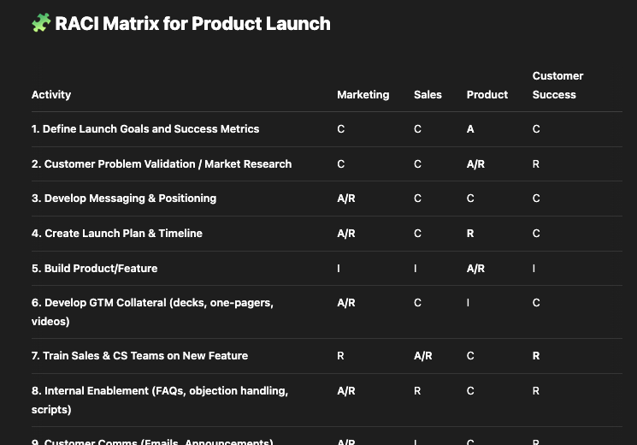Click the Build Product/Feature activity text
This screenshot has width=637, height=445.
[x=95, y=269]
